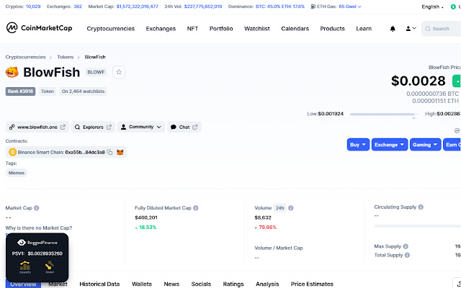Open the Cryptocurrencies menu
The width and height of the screenshot is (461, 288).
110,29
